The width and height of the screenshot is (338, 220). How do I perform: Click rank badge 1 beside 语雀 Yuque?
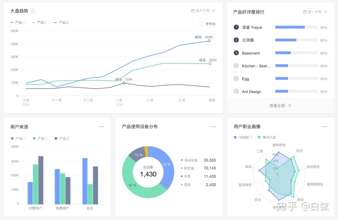[x=236, y=27]
